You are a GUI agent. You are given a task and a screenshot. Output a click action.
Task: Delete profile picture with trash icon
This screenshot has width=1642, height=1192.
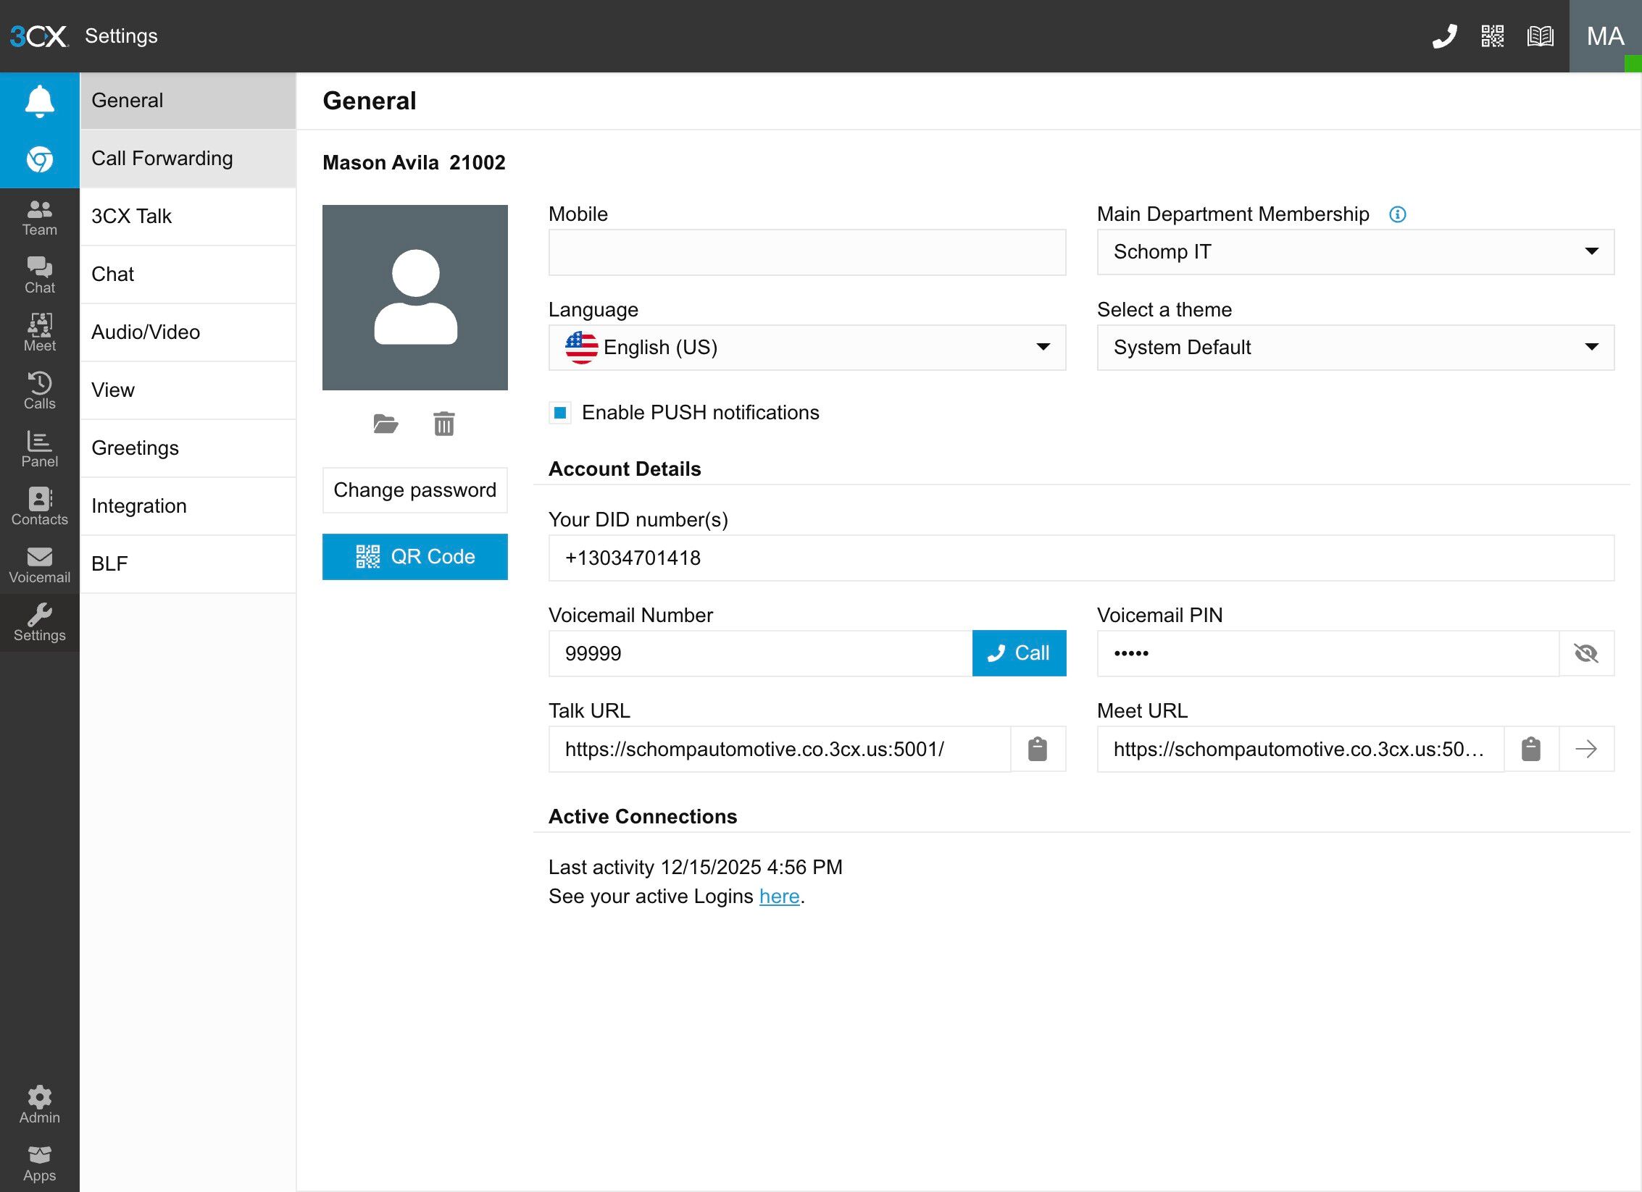point(444,424)
